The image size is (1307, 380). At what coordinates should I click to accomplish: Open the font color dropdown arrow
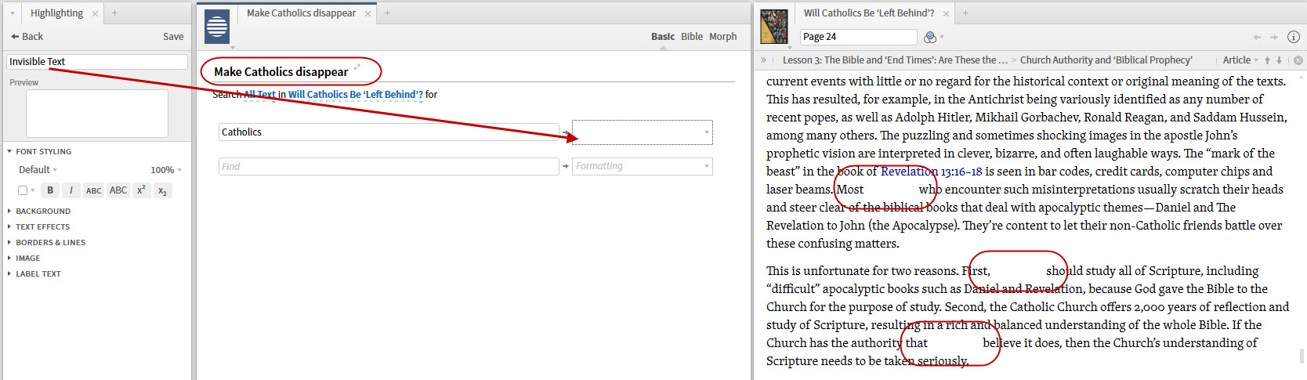33,190
